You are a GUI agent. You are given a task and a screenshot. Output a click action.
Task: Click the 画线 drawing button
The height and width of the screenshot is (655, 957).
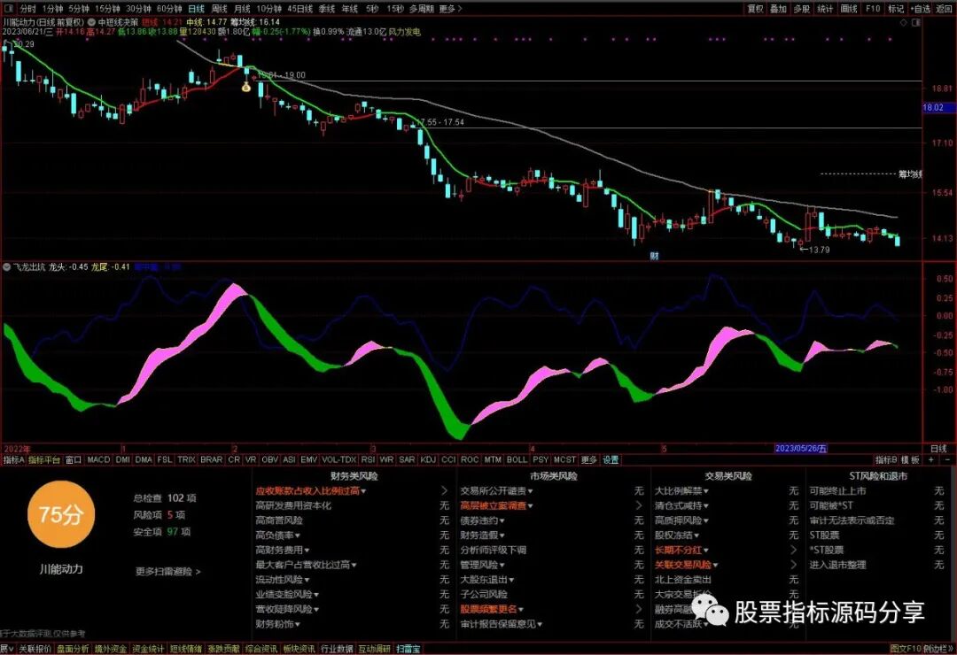pos(849,9)
